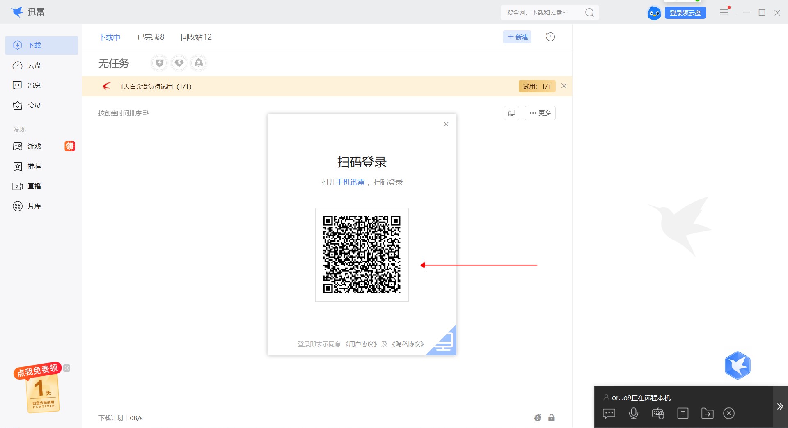Click the red swoosh icon in trial banner
Image resolution: width=788 pixels, height=428 pixels.
[x=106, y=86]
